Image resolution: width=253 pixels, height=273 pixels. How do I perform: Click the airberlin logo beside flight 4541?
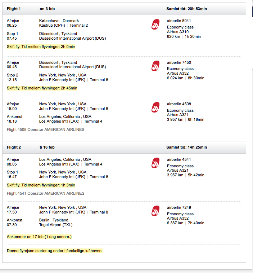155,163
